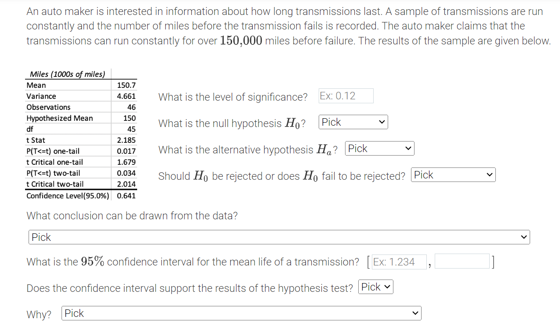Click the confidence interval upper bound field

462,262
